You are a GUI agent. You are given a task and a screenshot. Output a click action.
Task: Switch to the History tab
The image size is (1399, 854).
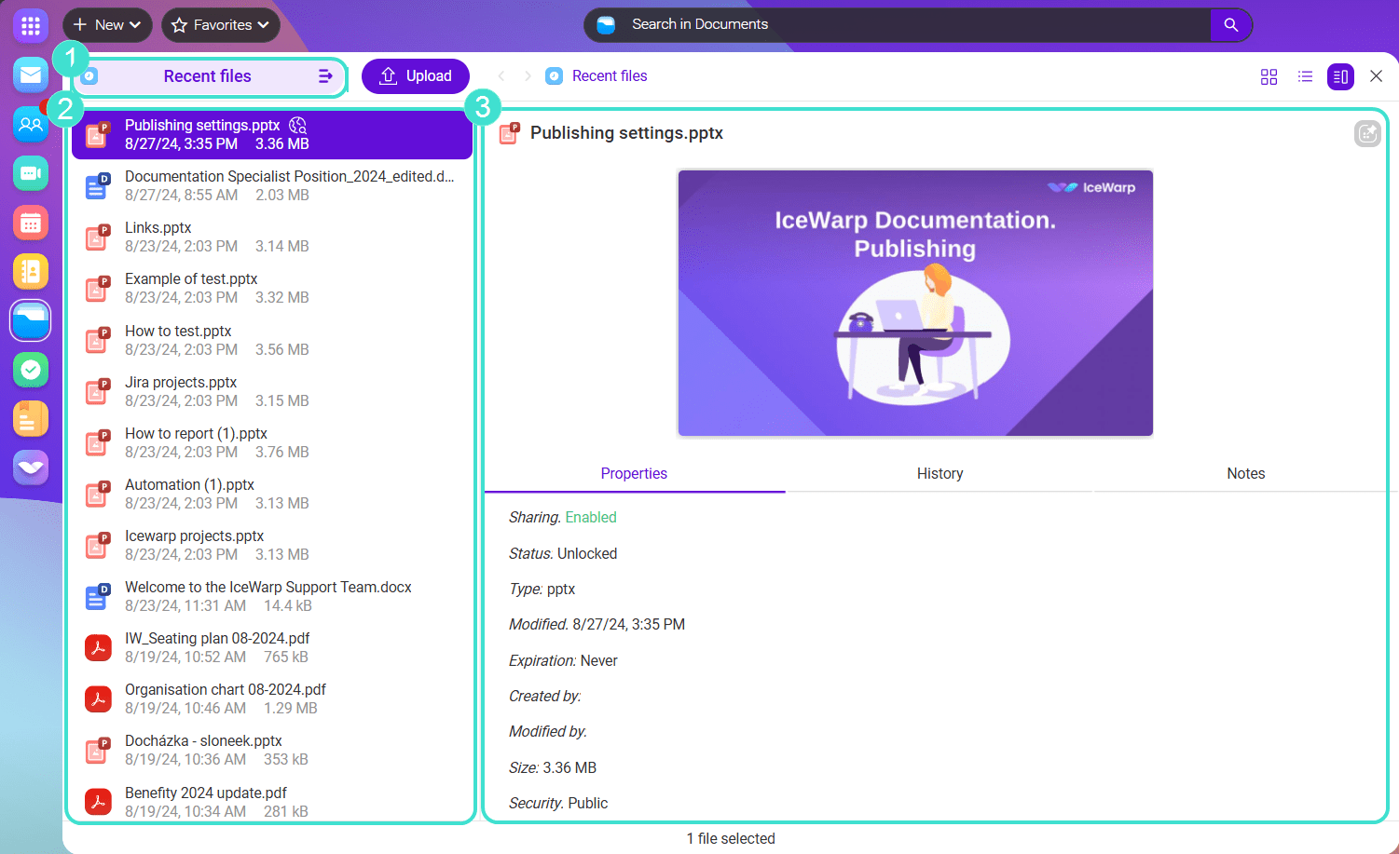940,473
